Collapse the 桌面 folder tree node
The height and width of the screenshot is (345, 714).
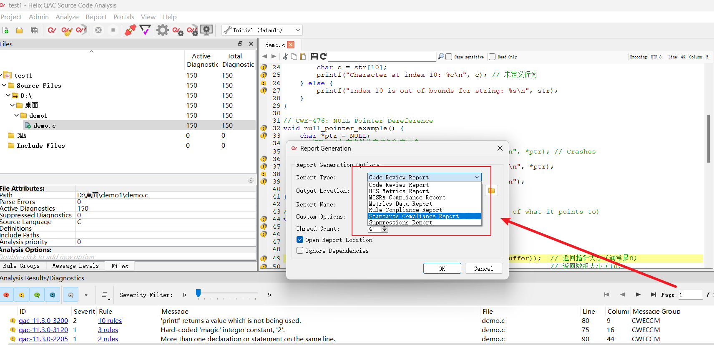(12, 105)
